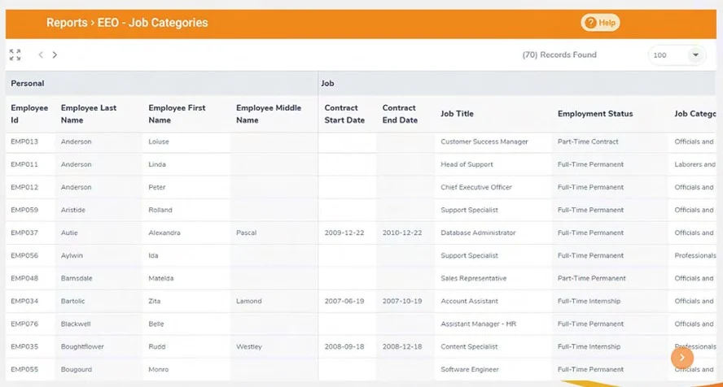Go to next page arrow
Screen dimensions: 723x387
pyautogui.click(x=55, y=54)
